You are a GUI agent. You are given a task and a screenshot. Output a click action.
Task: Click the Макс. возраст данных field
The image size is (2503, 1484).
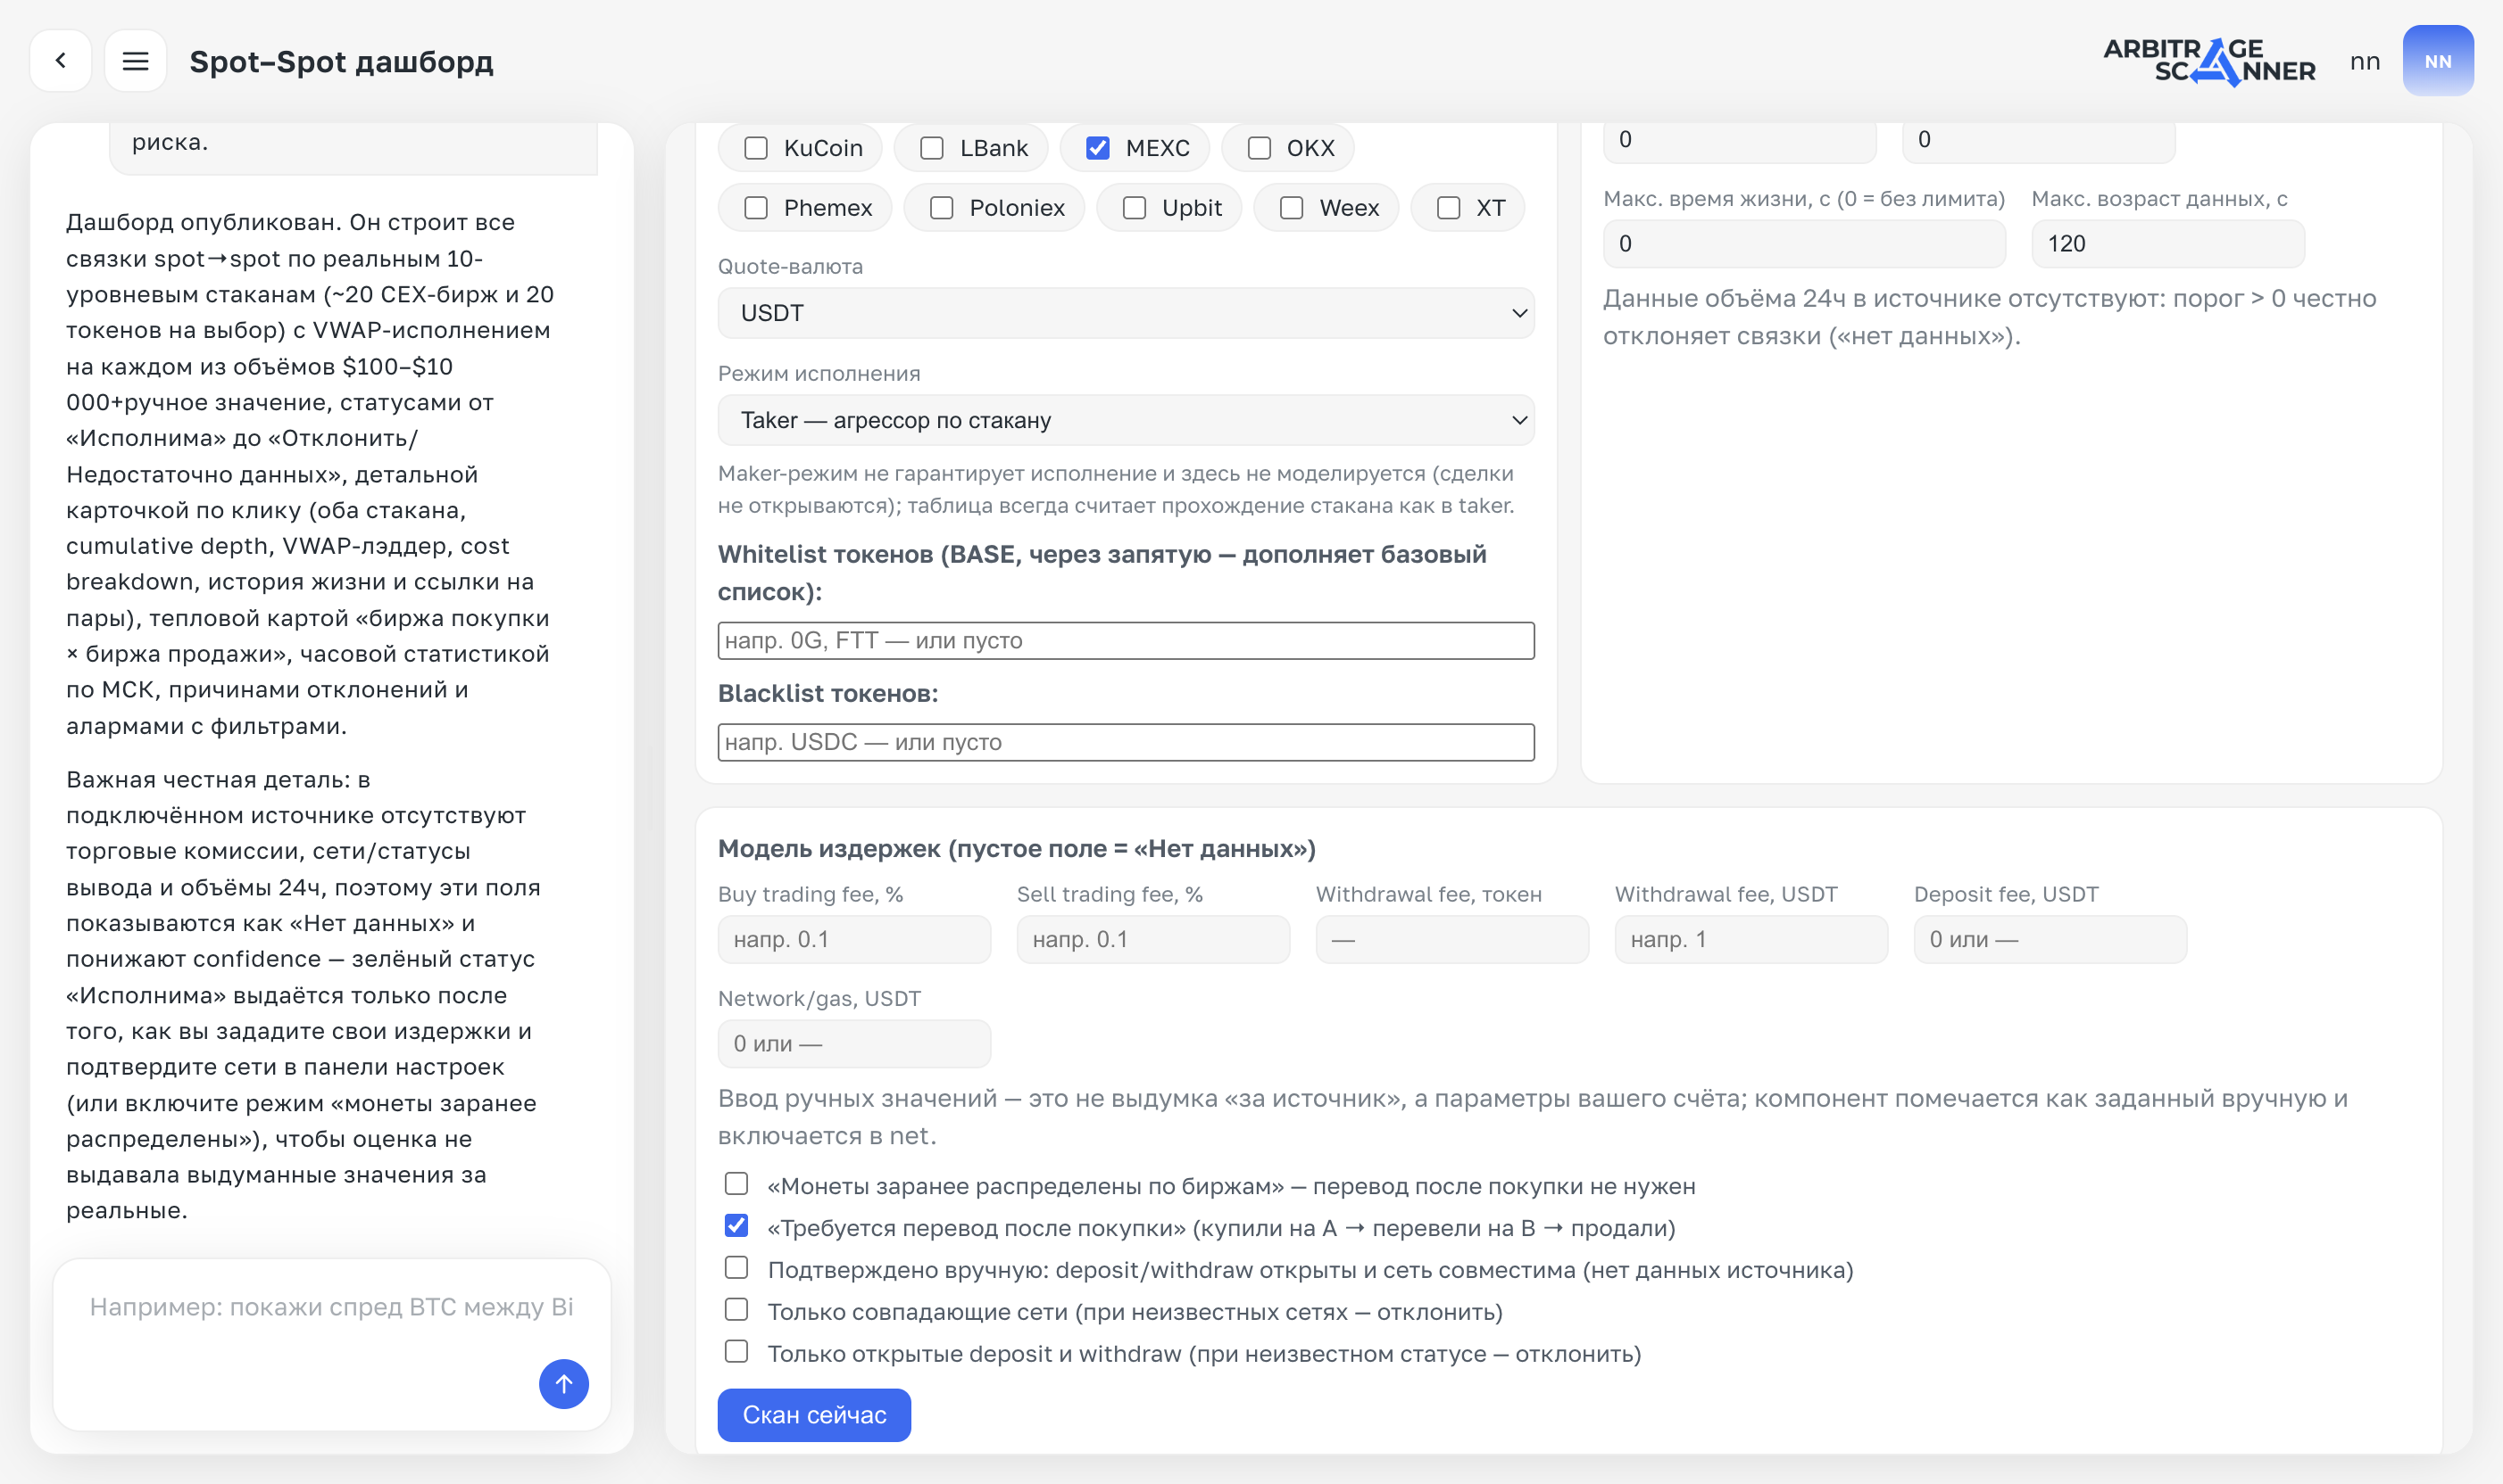tap(2167, 244)
